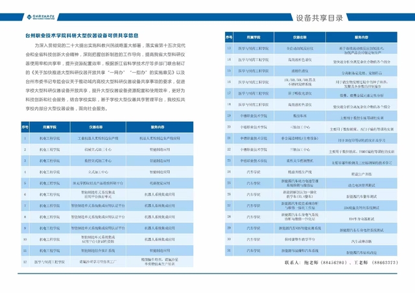Click '机电工程学院' in row 1
The image size is (415, 293).
[x=49, y=139]
